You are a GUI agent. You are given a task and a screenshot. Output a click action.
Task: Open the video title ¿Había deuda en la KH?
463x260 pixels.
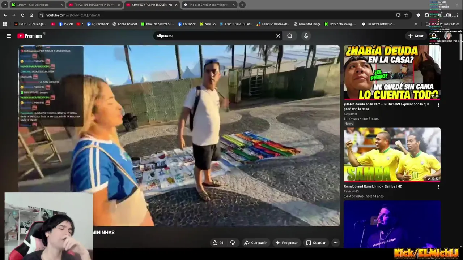[387, 107]
